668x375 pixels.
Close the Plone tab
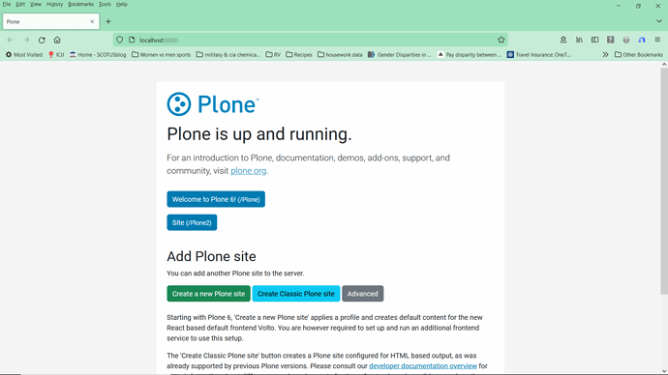[92, 21]
